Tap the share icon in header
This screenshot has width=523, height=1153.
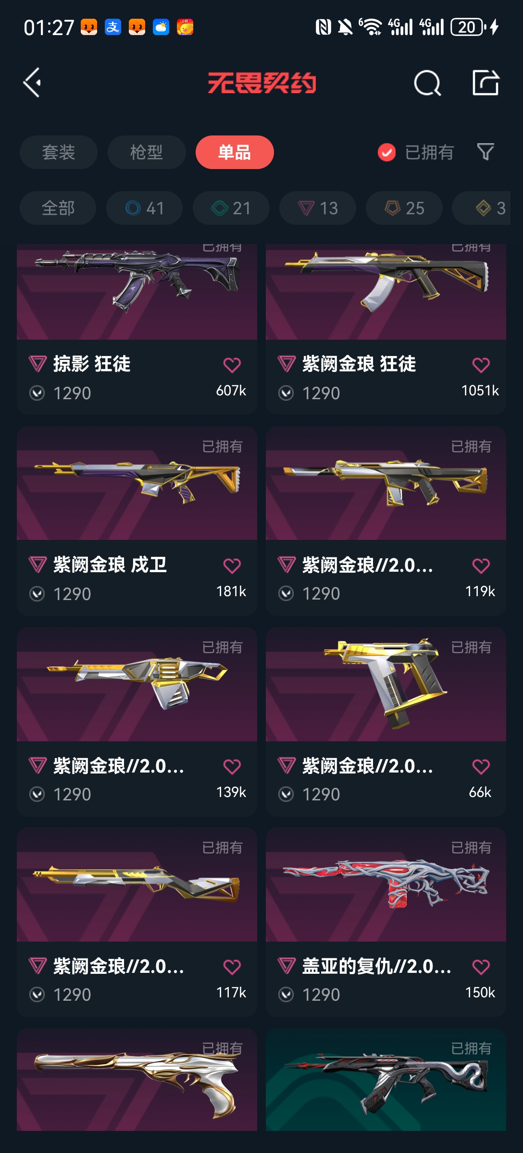point(486,83)
